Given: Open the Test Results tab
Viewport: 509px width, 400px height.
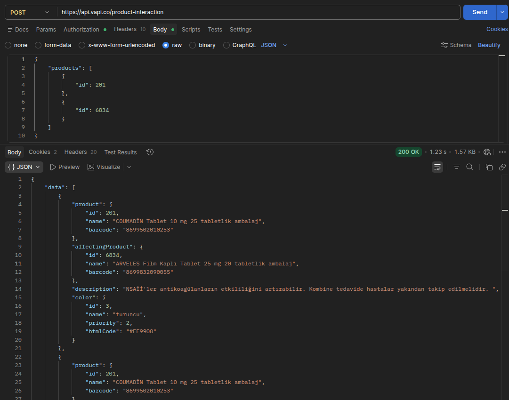Looking at the screenshot, I should pos(121,152).
